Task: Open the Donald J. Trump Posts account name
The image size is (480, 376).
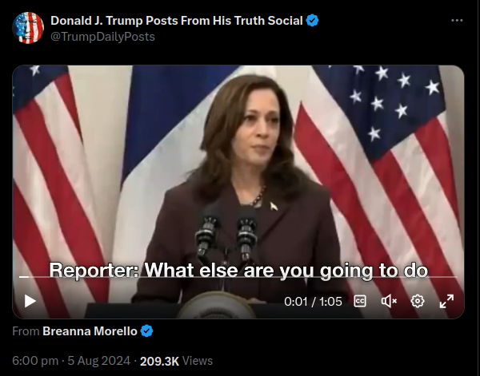Action: click(x=177, y=21)
